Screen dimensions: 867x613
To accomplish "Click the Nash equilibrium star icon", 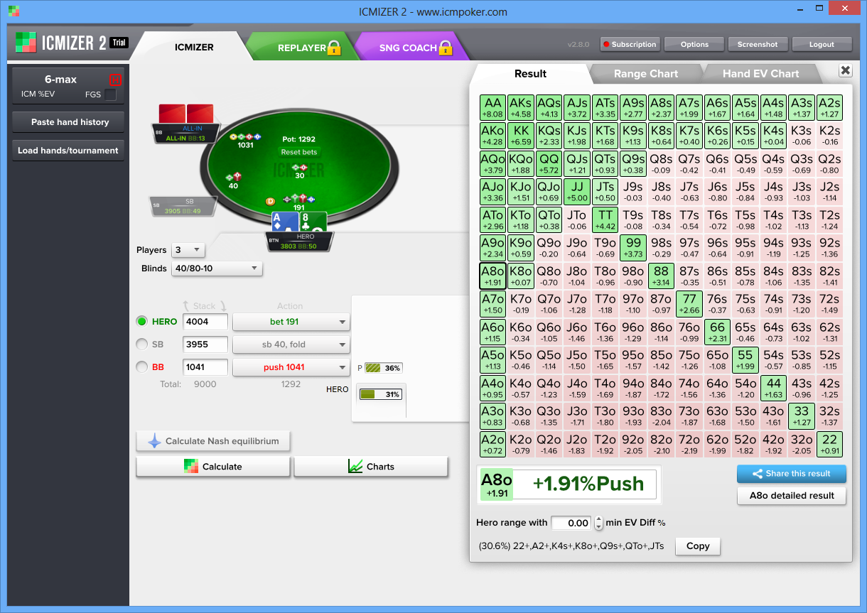I will [154, 441].
